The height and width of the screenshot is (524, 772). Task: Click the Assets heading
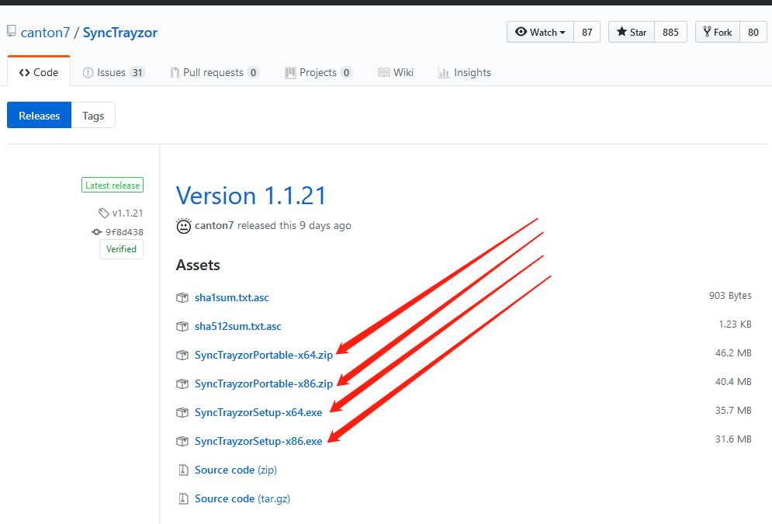coord(198,265)
